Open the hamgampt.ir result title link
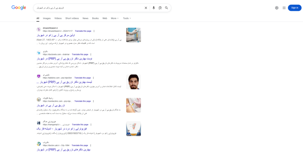This screenshot has width=303, height=152. pyautogui.click(x=62, y=129)
